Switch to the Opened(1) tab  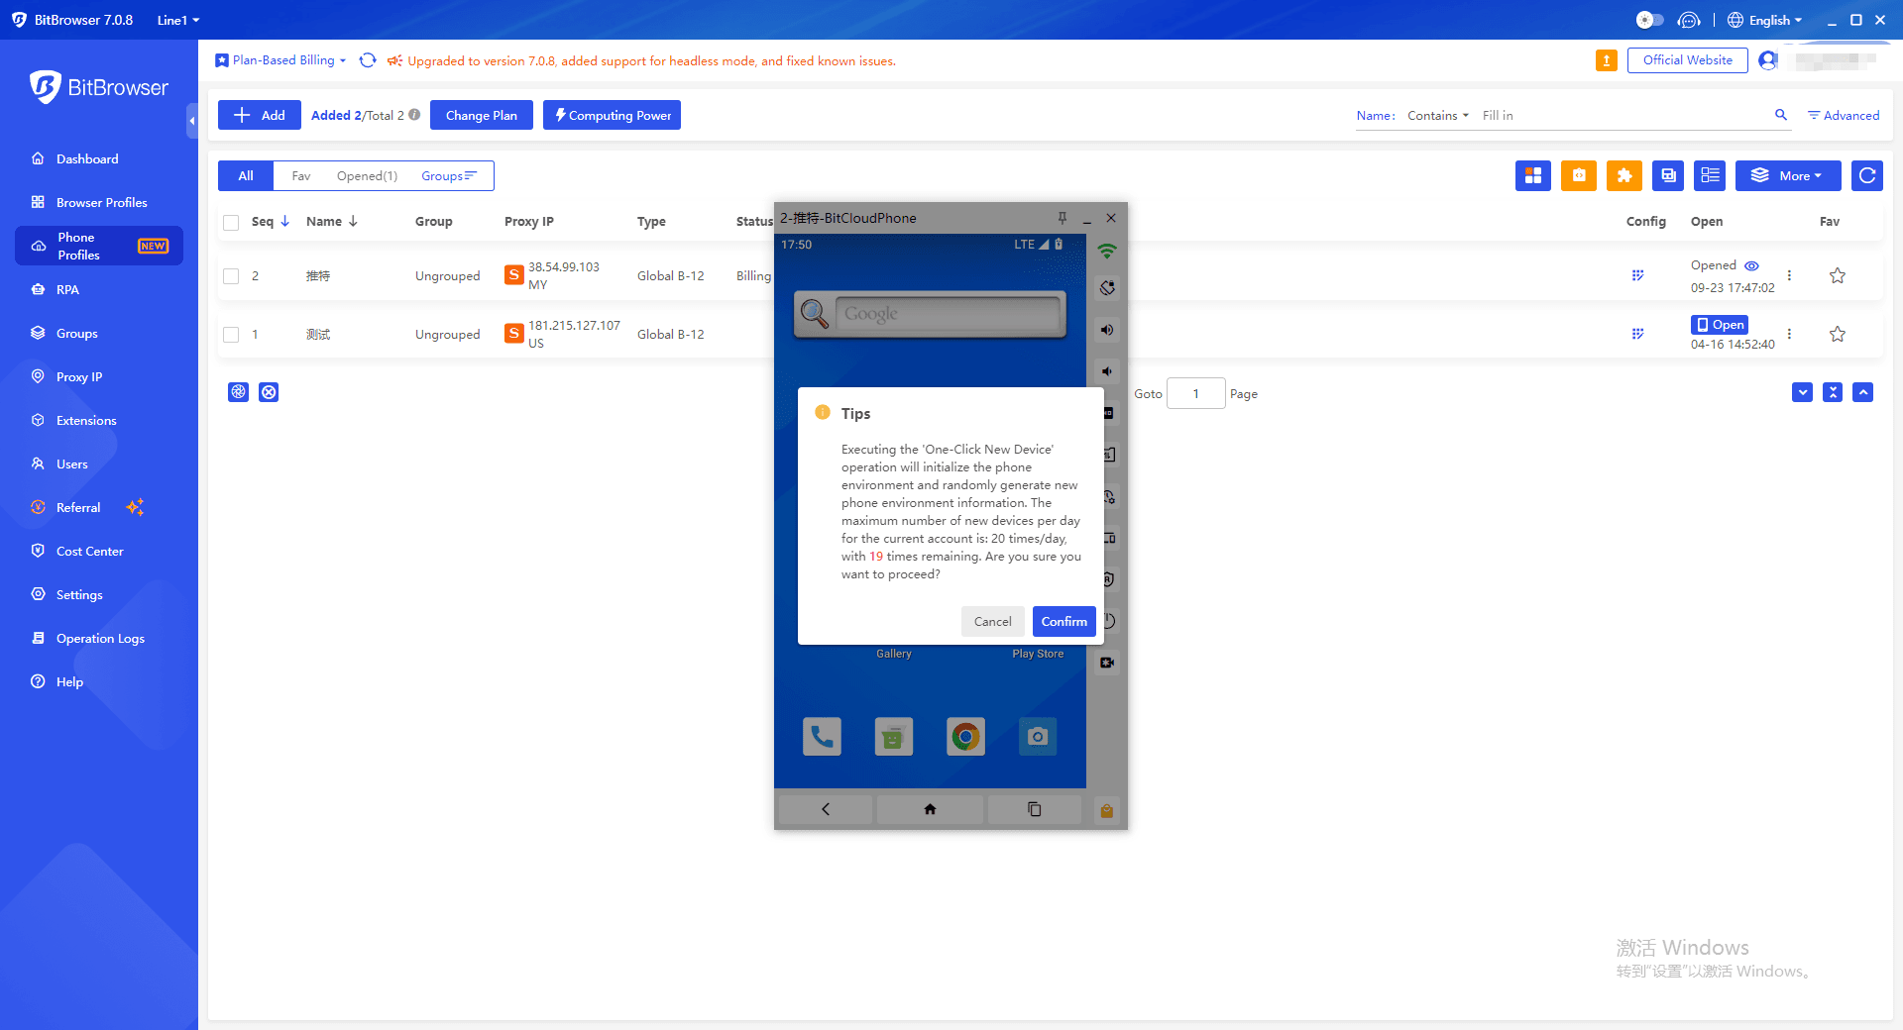click(367, 176)
